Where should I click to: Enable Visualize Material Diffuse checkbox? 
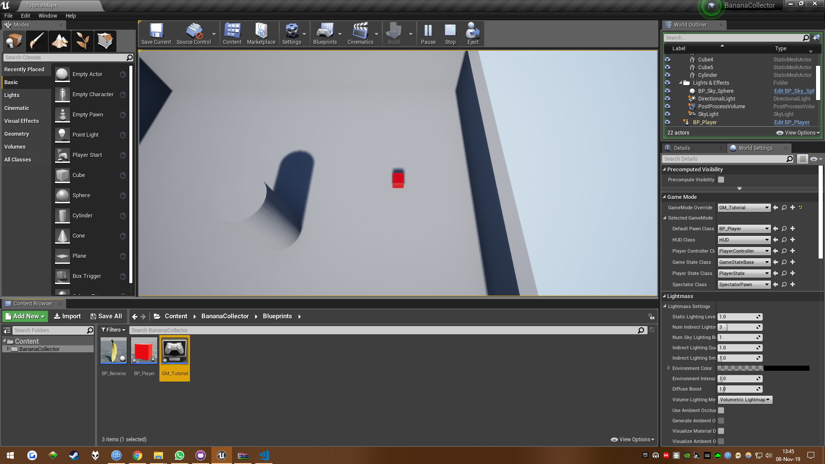(721, 431)
